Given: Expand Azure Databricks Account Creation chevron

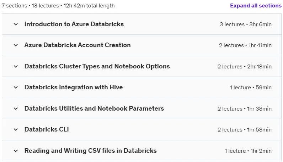Looking at the screenshot, I should [16, 45].
